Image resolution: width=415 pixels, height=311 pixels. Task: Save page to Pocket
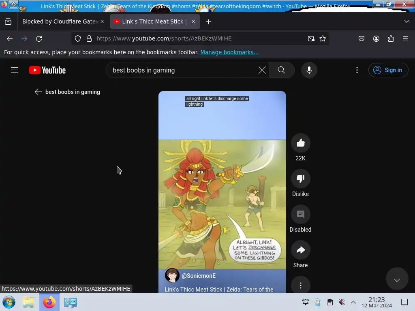coord(362,38)
